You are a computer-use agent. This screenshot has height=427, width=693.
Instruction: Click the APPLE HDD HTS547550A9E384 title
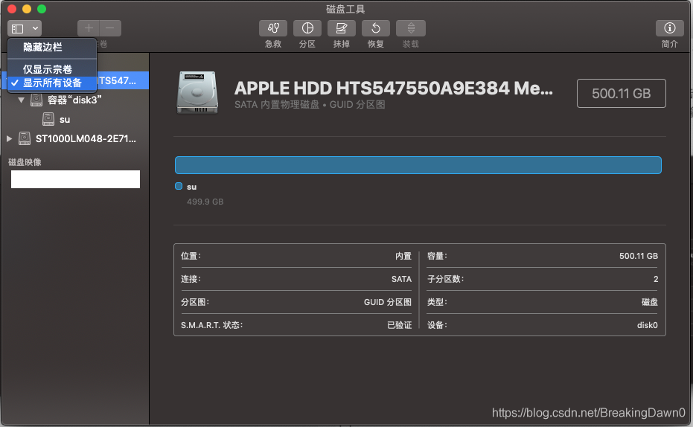click(x=393, y=89)
